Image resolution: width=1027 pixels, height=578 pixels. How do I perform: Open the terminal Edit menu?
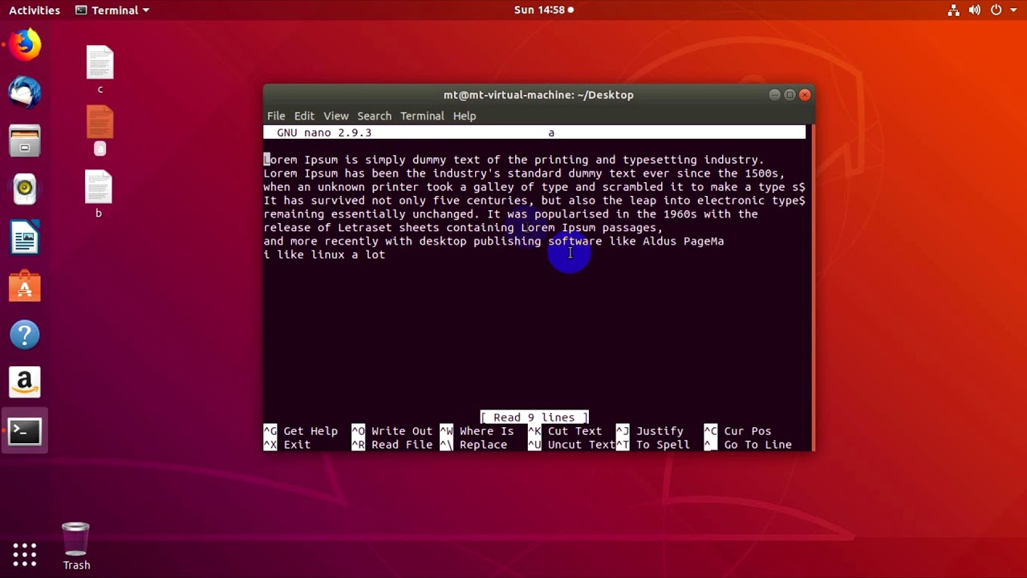point(304,116)
